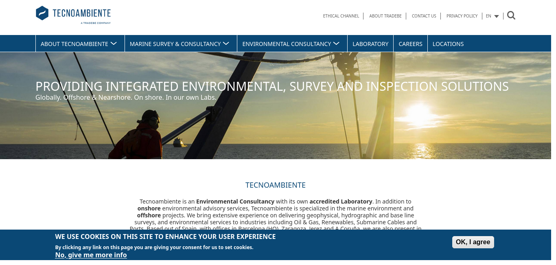Go to the Laboratory page
Screen dimensions: 556x265
(370, 44)
